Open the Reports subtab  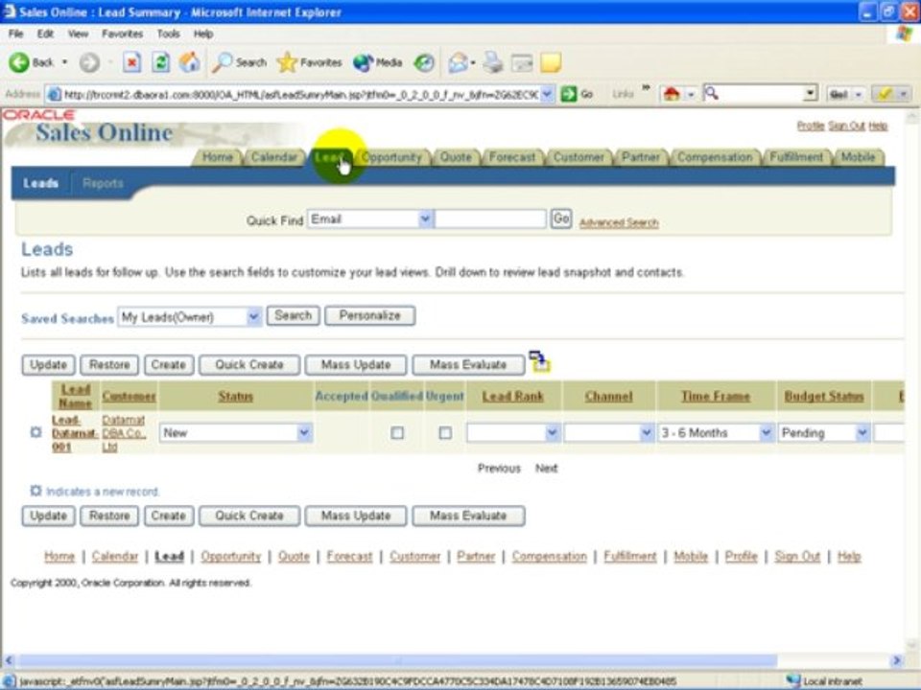pyautogui.click(x=103, y=184)
